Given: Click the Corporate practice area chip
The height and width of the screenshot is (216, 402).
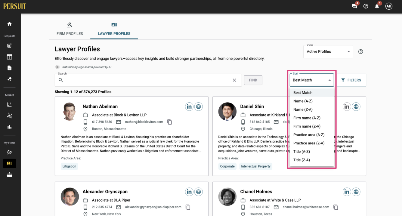Looking at the screenshot, I should coord(227,166).
